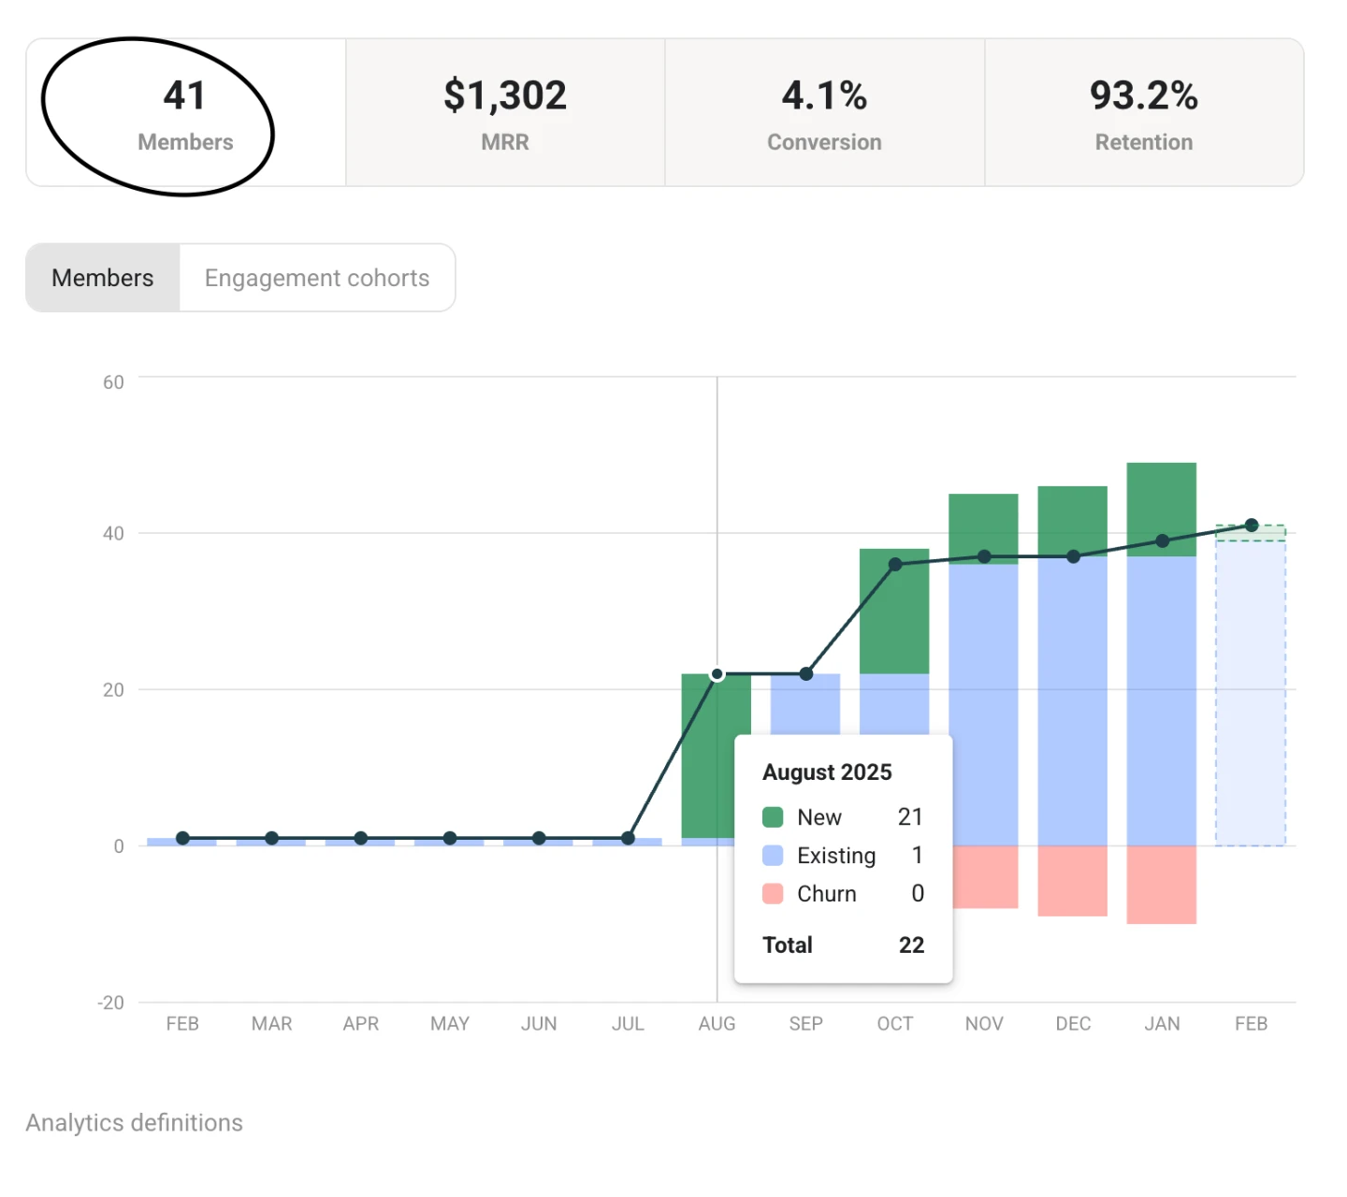Click the August line data point
The width and height of the screenshot is (1347, 1197).
(717, 674)
